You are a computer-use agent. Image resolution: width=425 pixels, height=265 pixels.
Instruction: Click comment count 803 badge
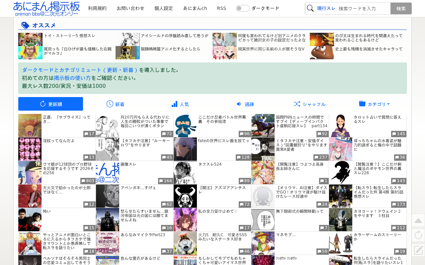88,181
